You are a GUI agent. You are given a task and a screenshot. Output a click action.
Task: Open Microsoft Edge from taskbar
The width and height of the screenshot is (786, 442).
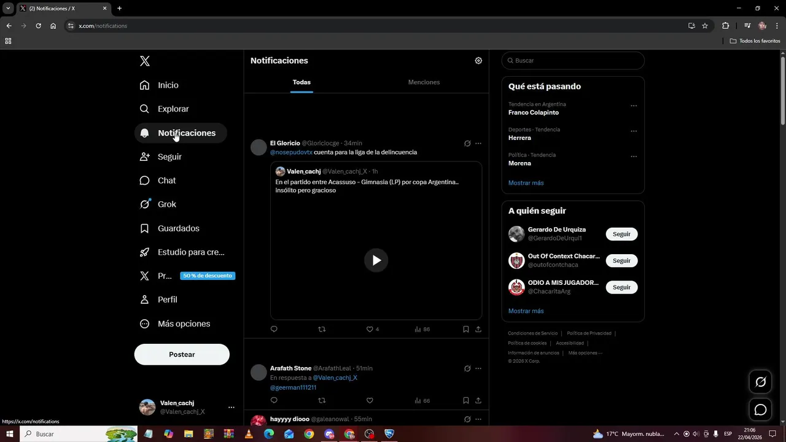tap(269, 434)
